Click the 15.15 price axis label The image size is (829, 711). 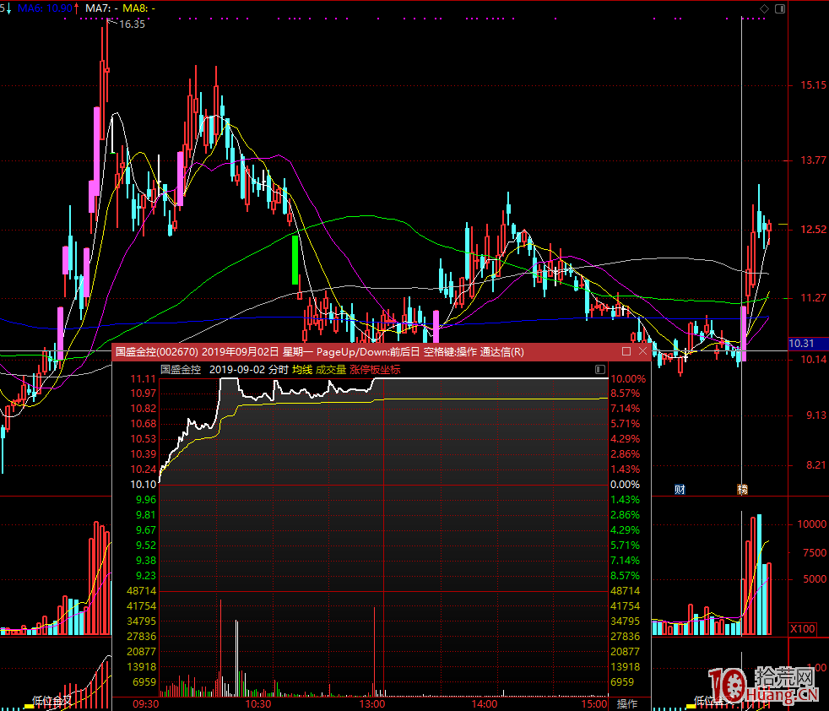(x=813, y=85)
